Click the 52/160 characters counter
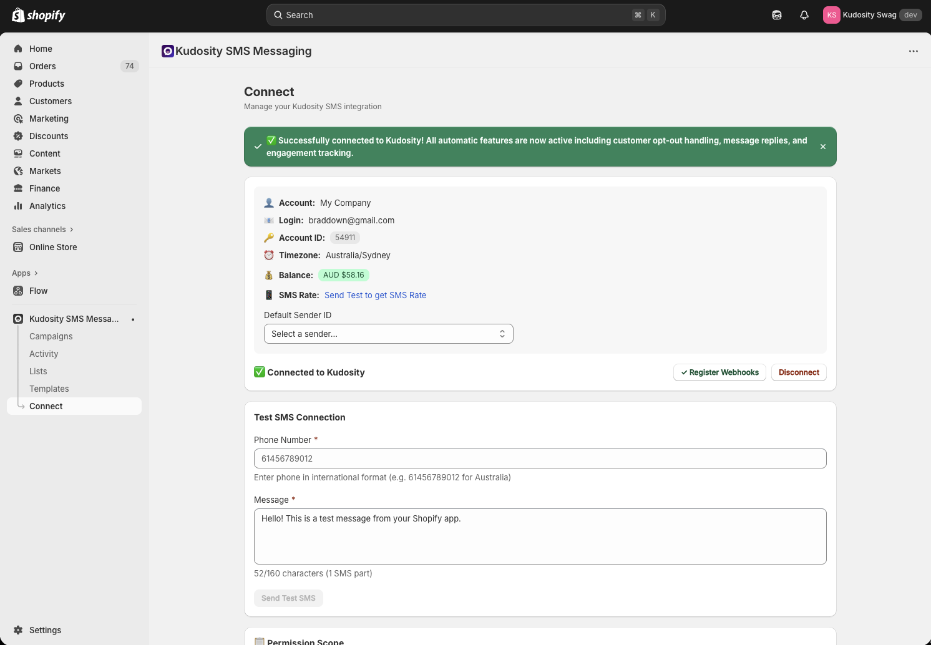 313,573
